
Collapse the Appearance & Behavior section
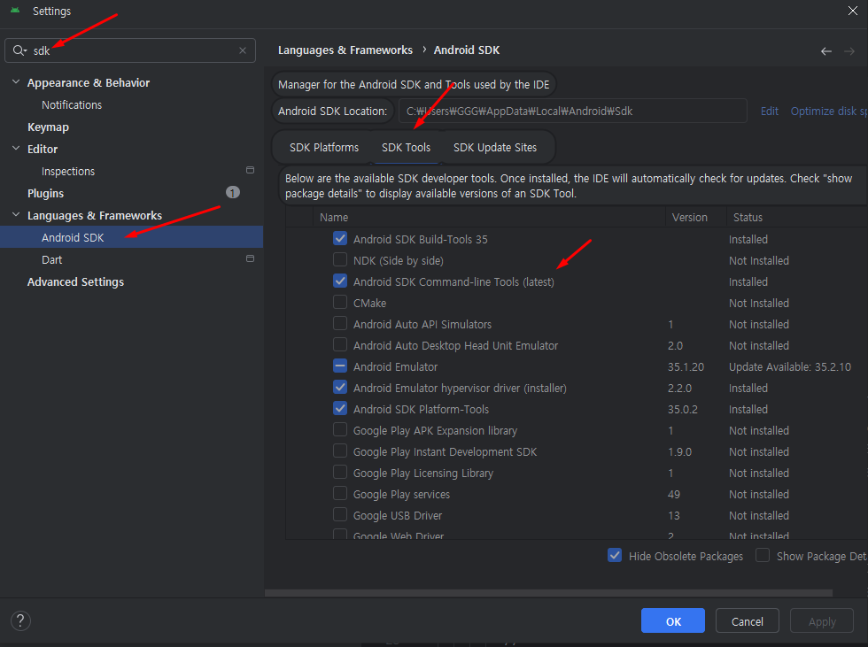[16, 82]
